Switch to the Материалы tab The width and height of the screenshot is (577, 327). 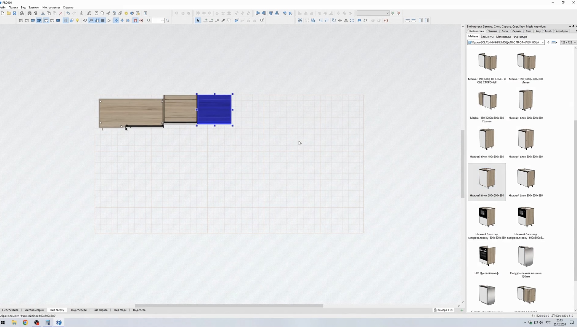(x=503, y=37)
